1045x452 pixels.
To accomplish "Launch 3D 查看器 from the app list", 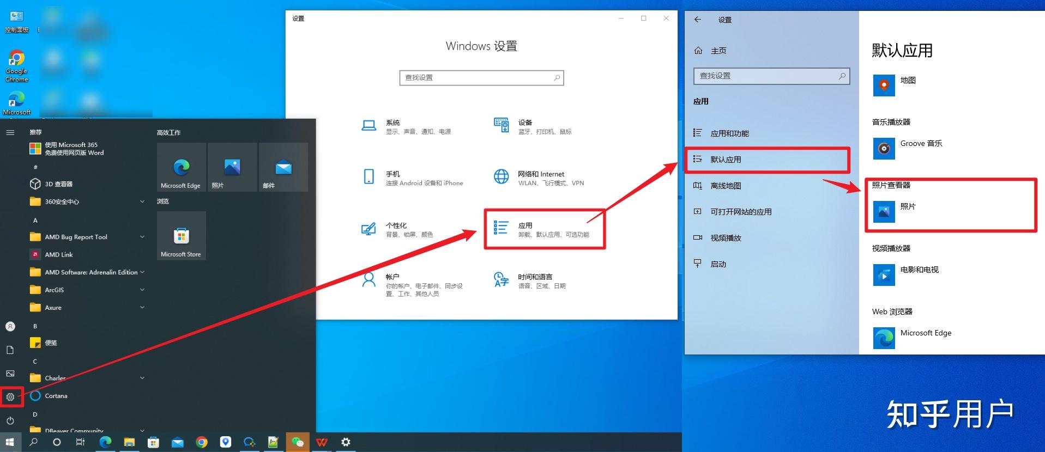I will click(x=87, y=184).
